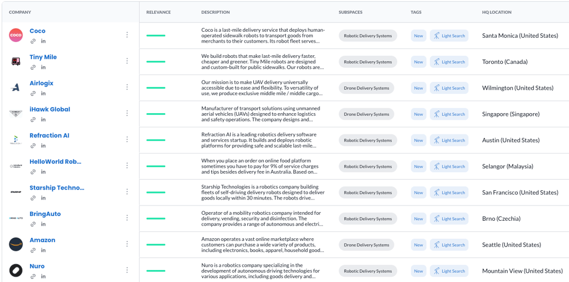The height and width of the screenshot is (282, 569).
Task: Click the relevance bar for HelloWorld Robotics
Action: (x=156, y=166)
